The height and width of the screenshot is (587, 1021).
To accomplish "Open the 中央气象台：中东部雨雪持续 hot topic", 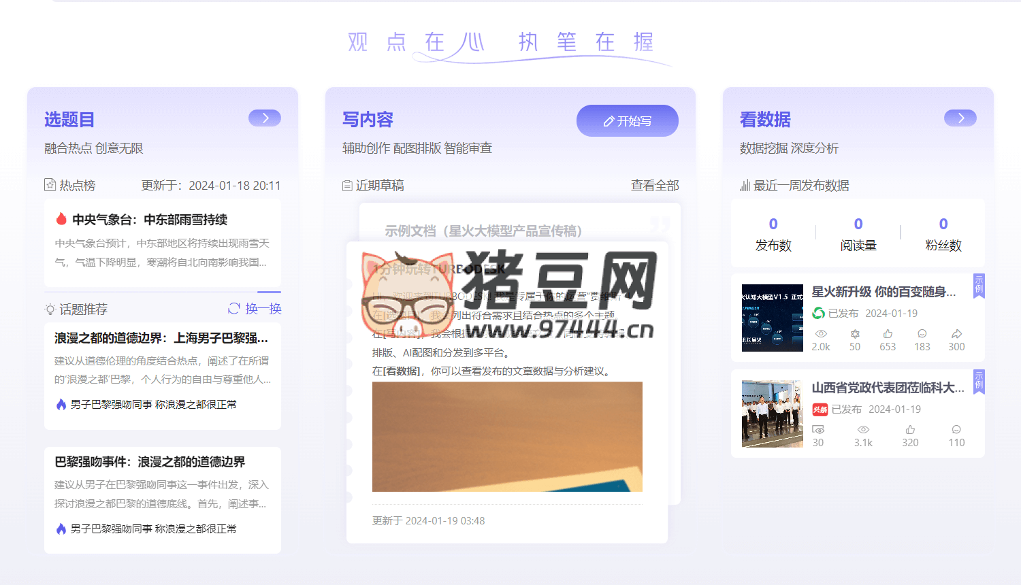I will tap(150, 220).
